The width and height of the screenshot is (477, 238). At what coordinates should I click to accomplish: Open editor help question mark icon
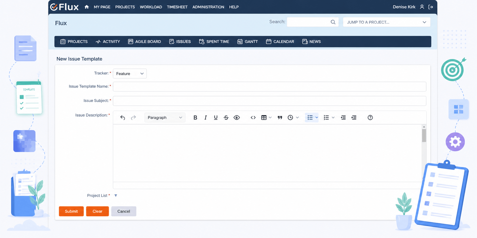(370, 118)
